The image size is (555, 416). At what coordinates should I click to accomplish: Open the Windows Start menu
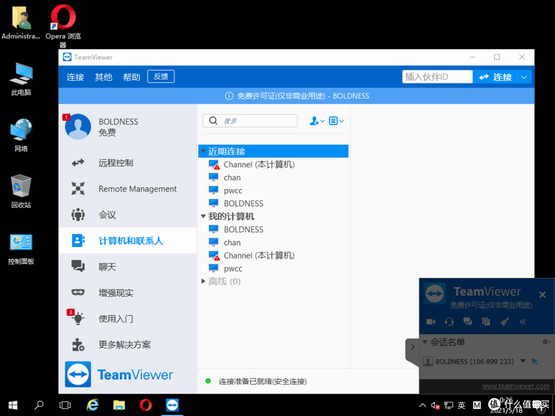13,405
